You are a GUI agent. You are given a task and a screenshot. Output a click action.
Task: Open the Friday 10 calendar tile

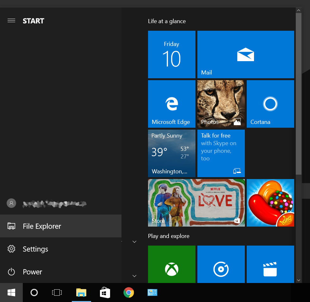(171, 54)
